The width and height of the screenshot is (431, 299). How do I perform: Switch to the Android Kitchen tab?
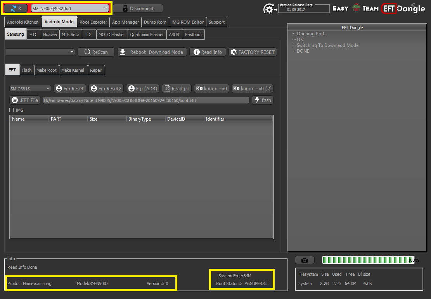tap(23, 22)
